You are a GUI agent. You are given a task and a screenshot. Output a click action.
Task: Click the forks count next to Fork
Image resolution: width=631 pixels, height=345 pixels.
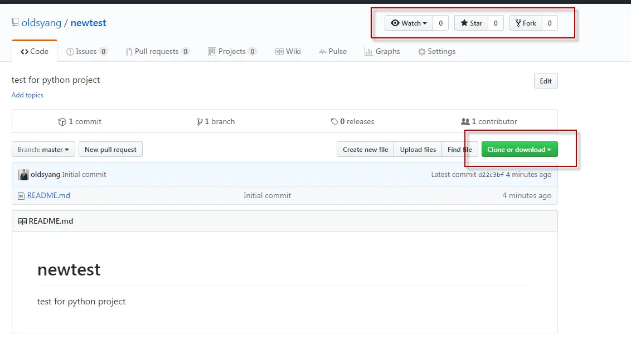[550, 23]
